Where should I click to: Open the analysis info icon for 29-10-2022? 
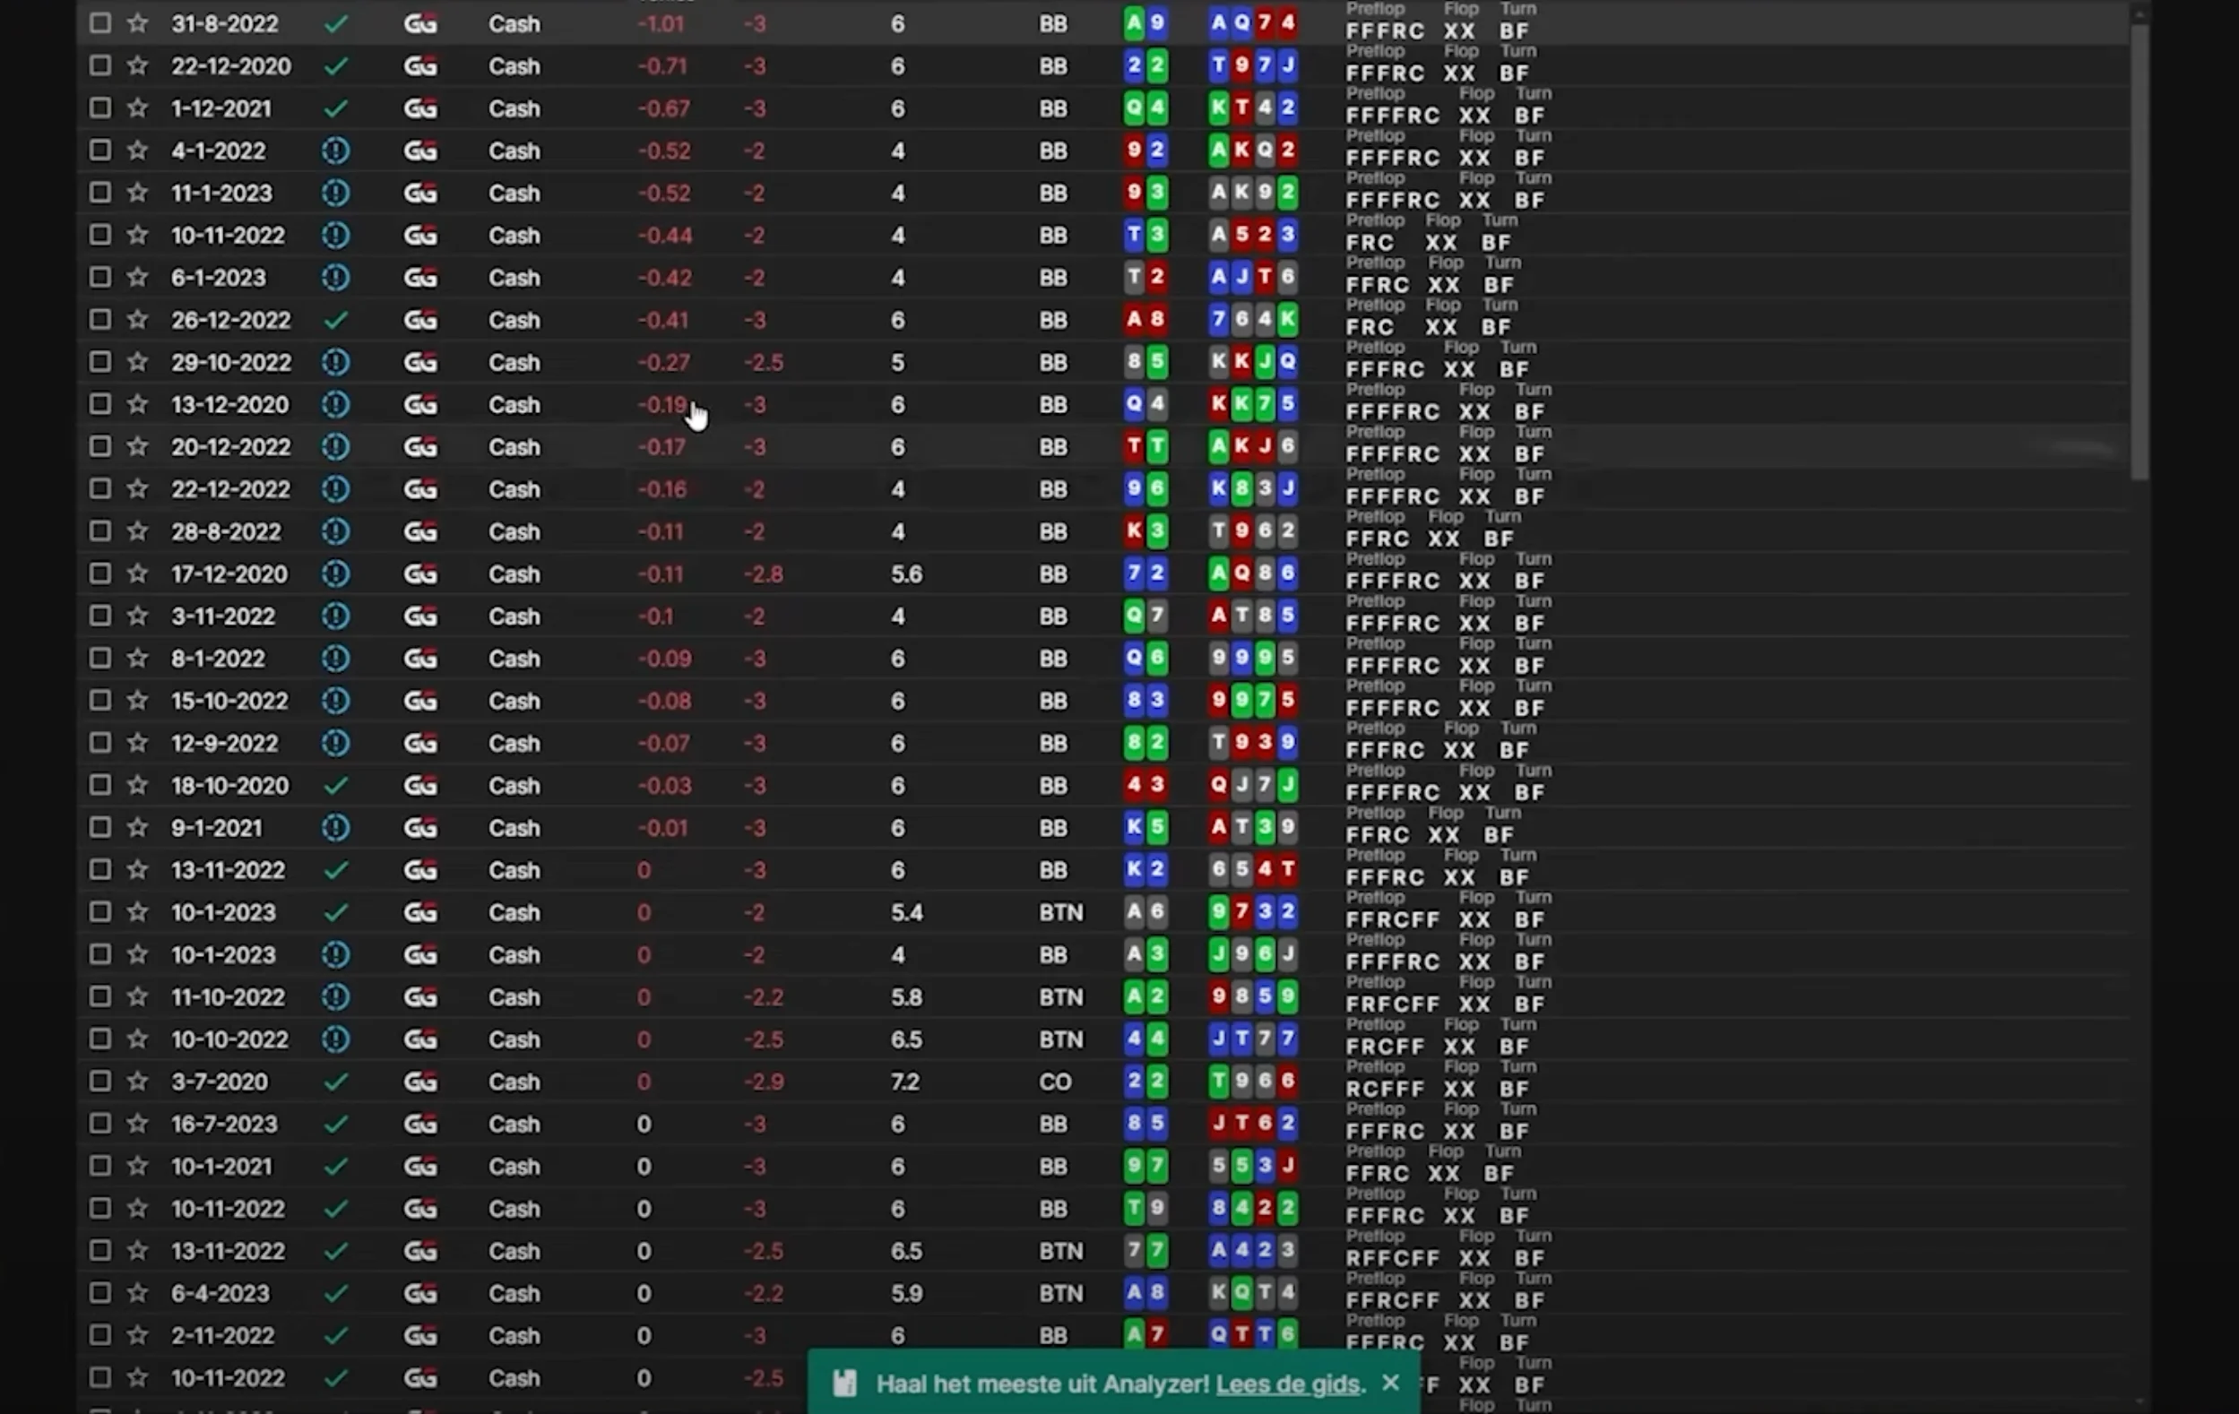(335, 362)
